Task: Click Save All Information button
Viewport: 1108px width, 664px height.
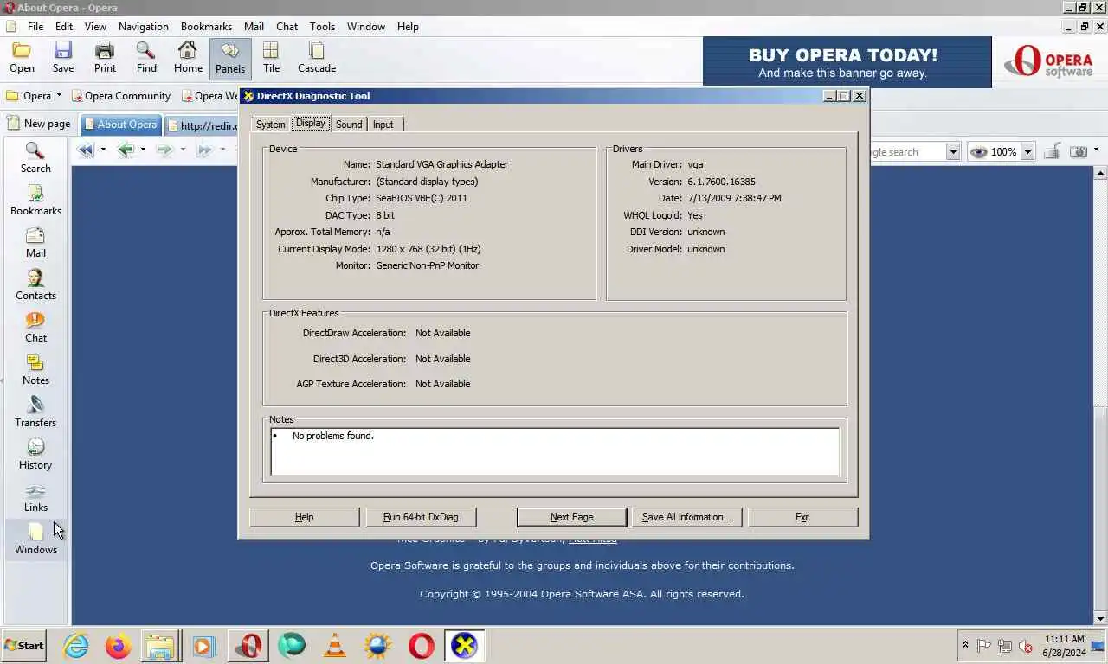Action: [x=686, y=517]
